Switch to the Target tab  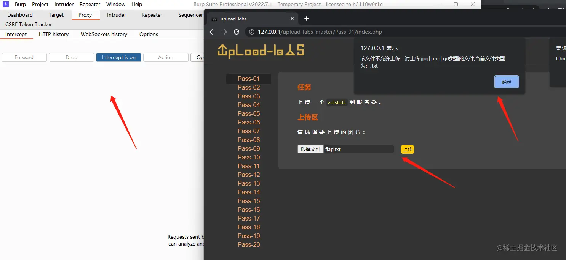pyautogui.click(x=56, y=15)
